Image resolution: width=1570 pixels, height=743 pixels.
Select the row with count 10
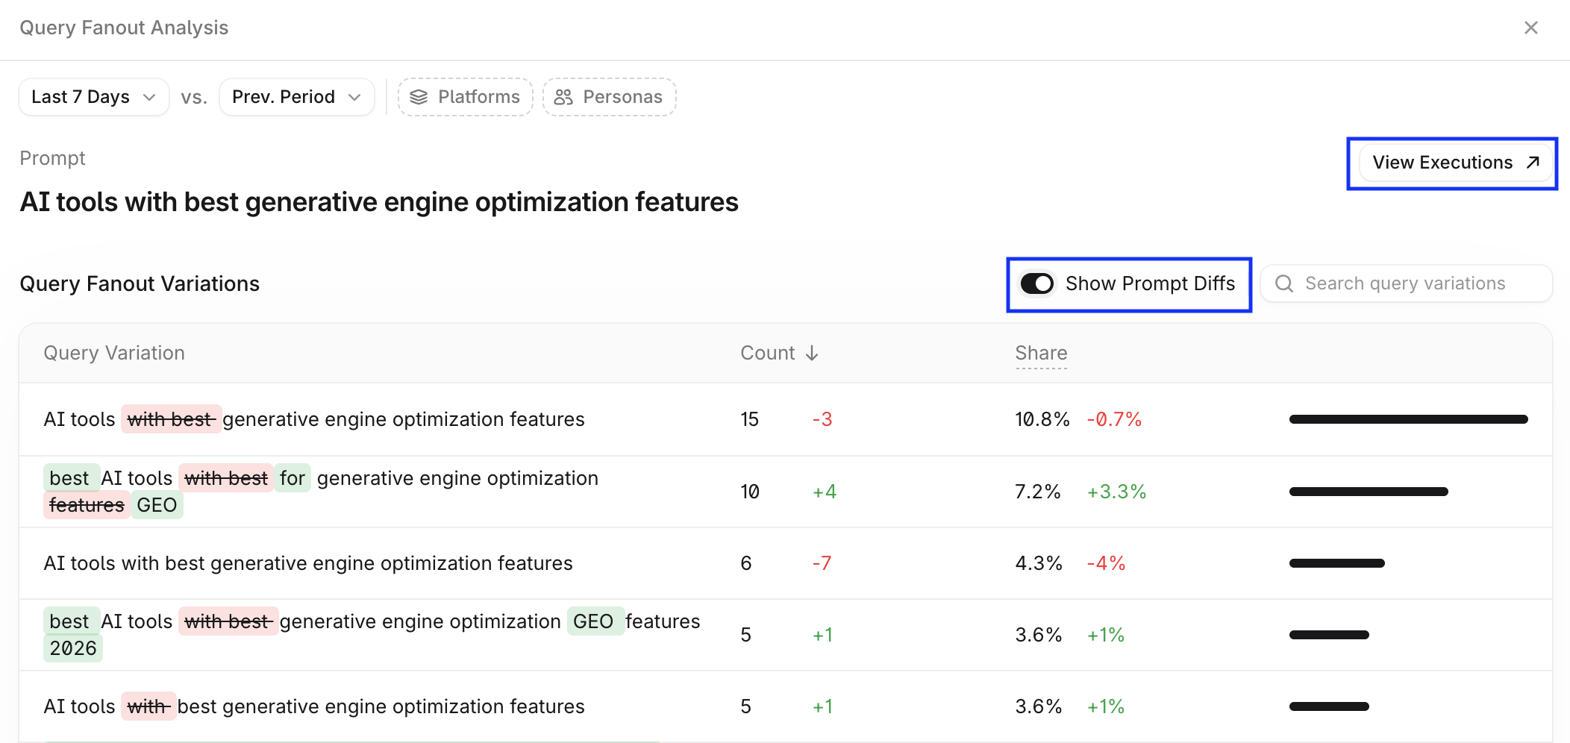click(x=786, y=492)
